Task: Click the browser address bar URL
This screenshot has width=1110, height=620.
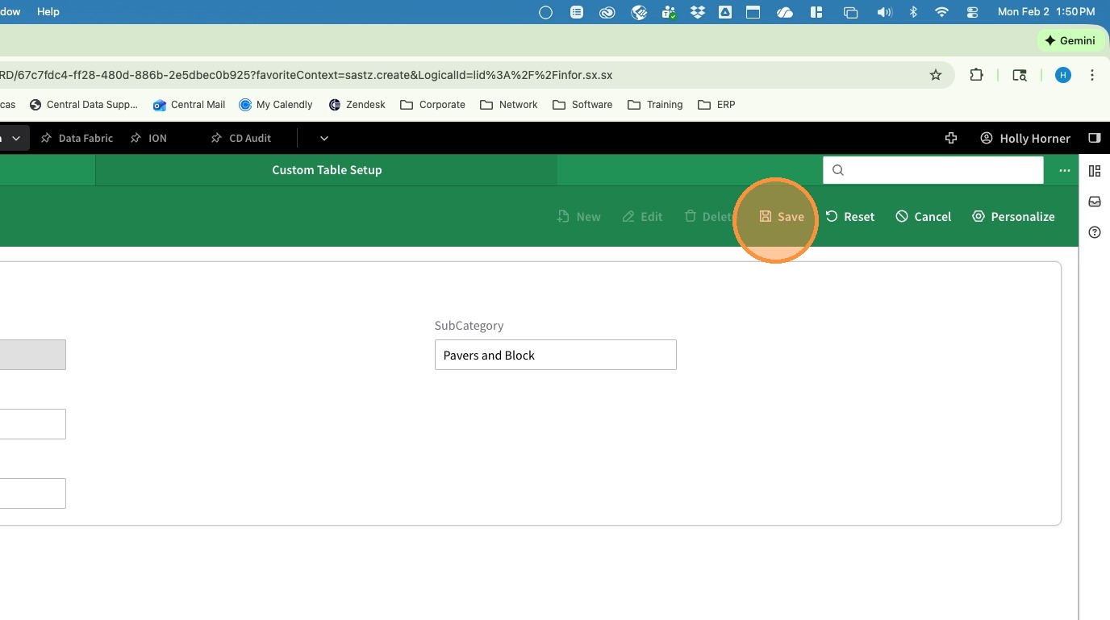Action: 307,75
